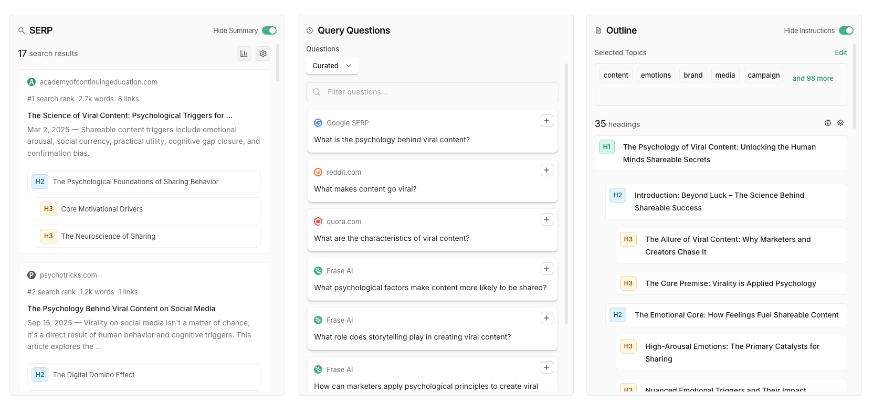Viewport: 873px width, 403px height.
Task: Click the outline settings gear next to headings
Action: [840, 123]
